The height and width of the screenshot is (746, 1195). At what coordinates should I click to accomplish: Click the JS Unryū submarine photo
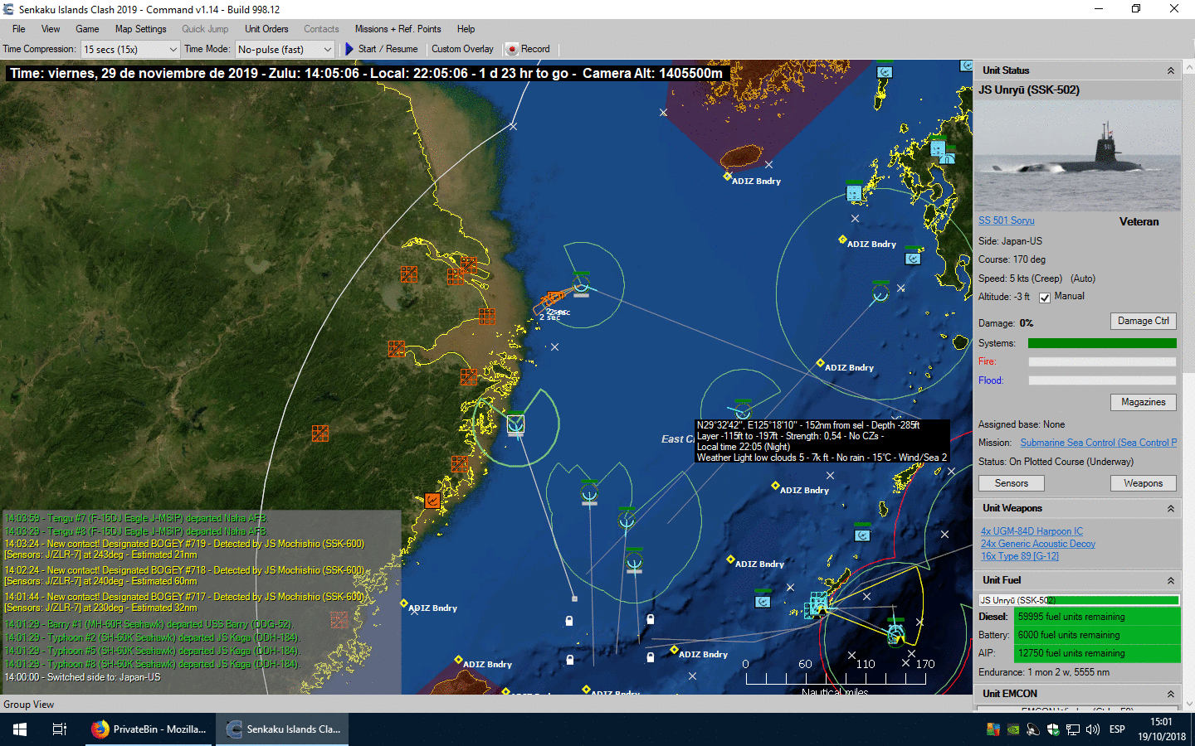coord(1077,157)
